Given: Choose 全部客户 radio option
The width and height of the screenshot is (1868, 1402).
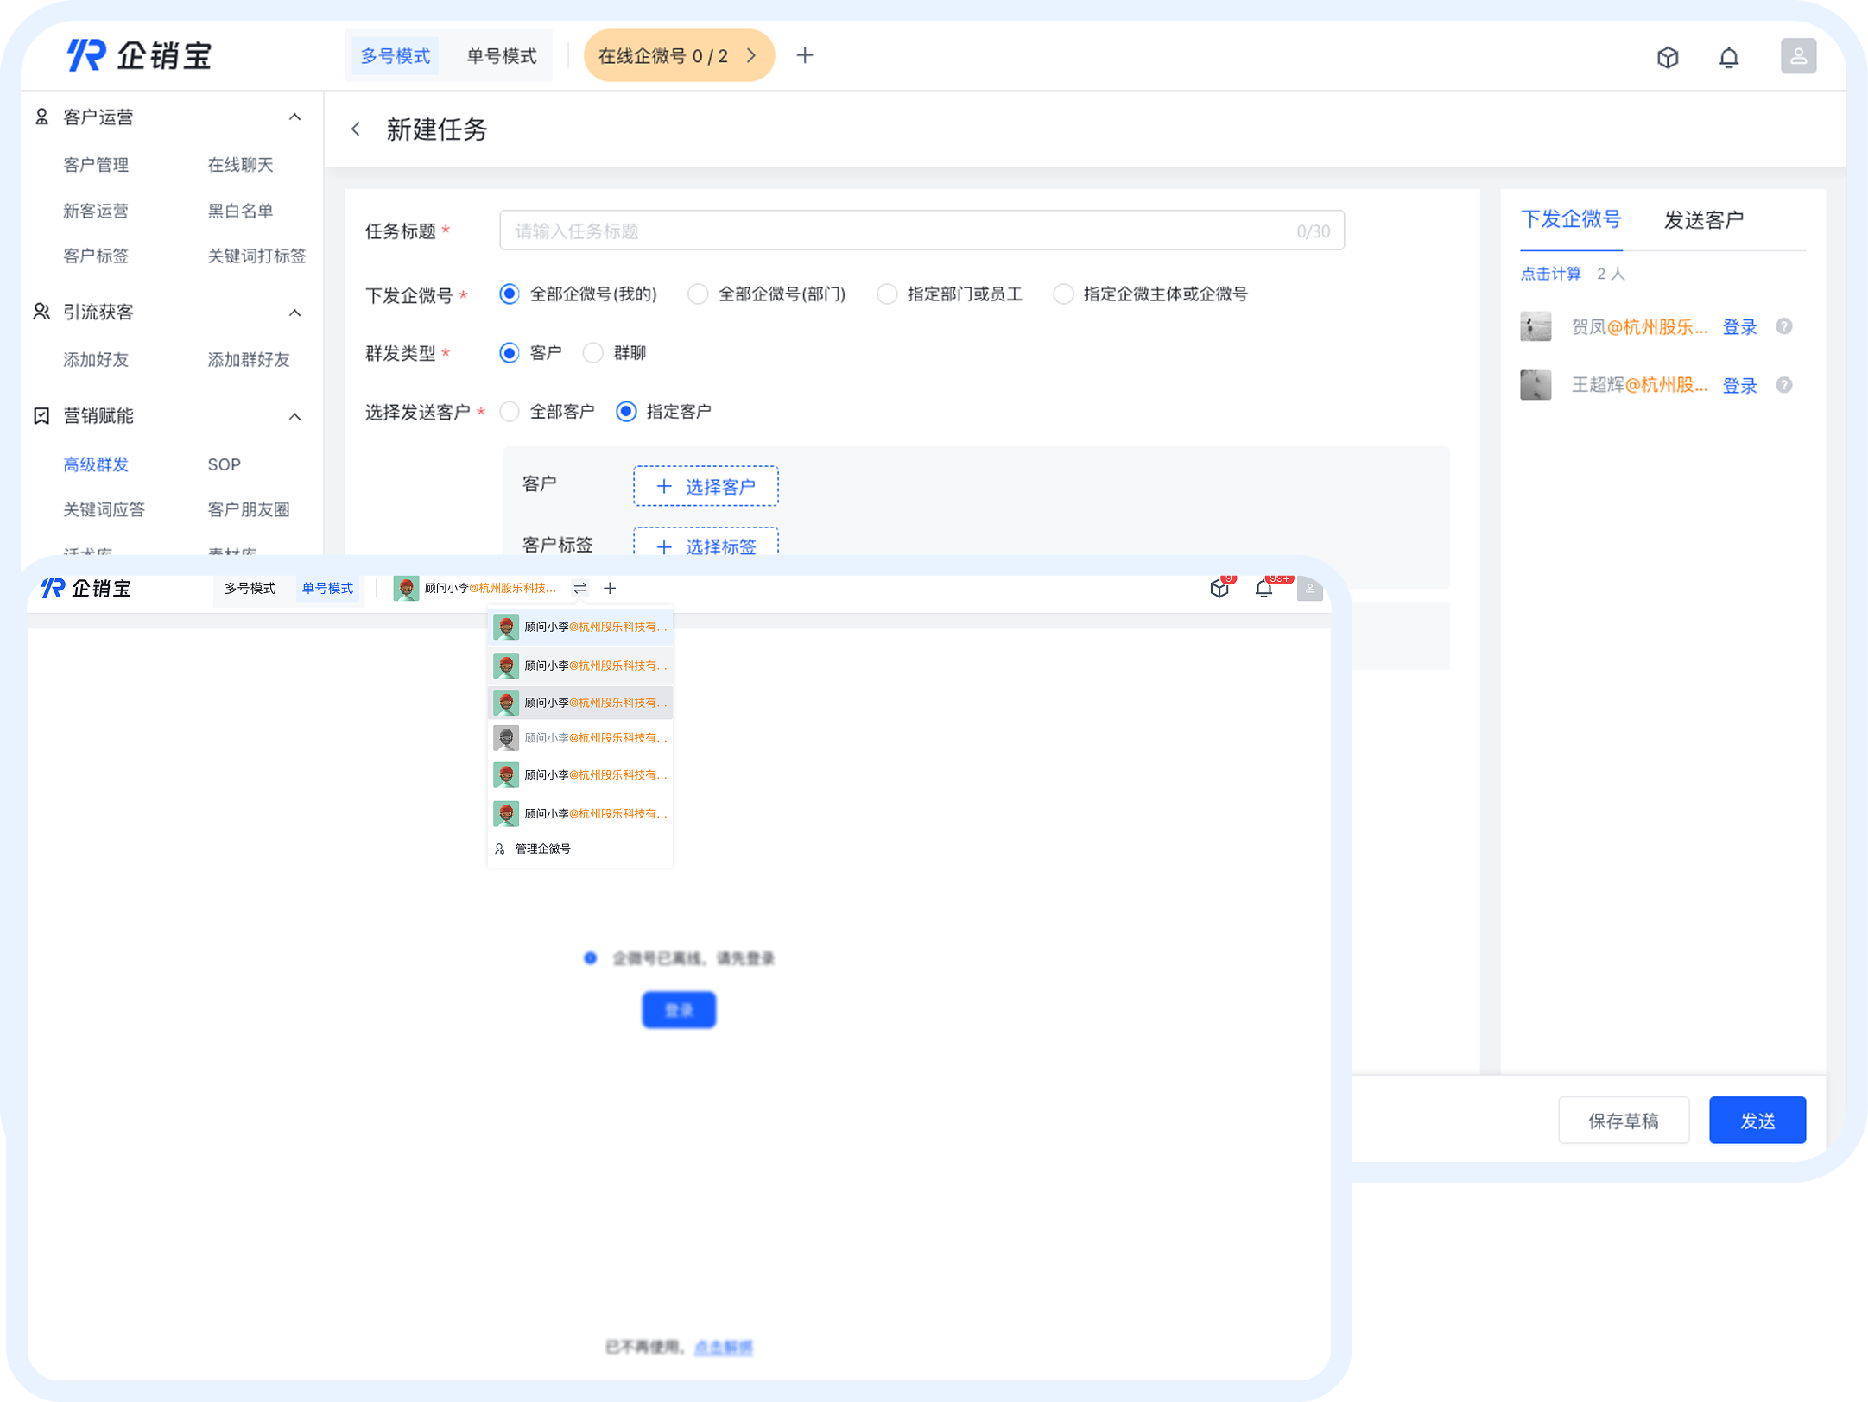Looking at the screenshot, I should pyautogui.click(x=510, y=412).
